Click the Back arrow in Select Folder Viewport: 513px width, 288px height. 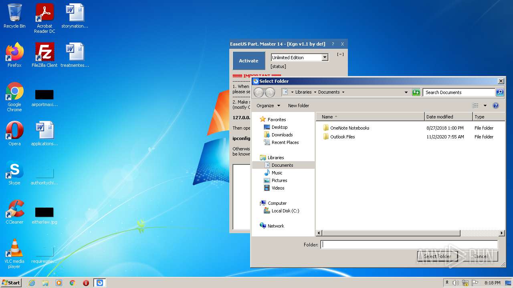pos(259,92)
